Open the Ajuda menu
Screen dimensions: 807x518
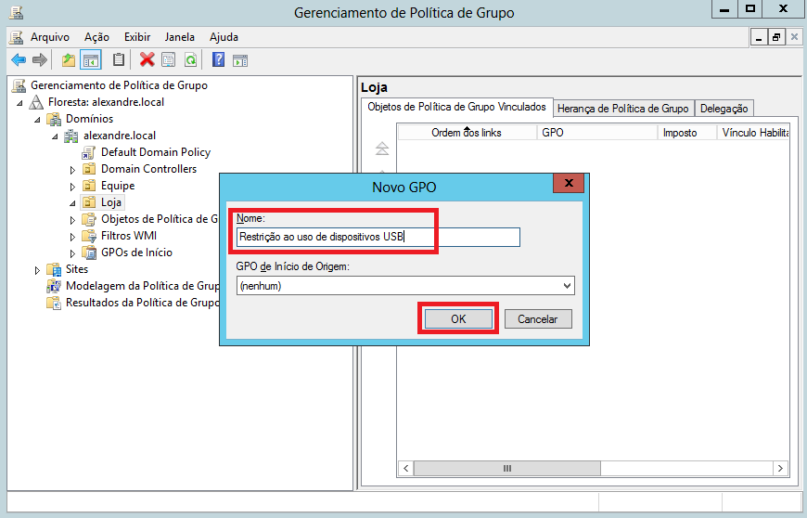click(224, 37)
